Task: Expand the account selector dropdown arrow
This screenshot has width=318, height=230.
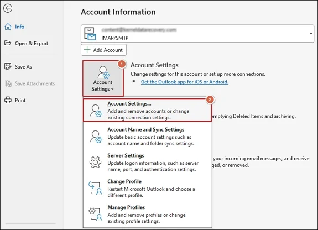Action: pyautogui.click(x=311, y=34)
